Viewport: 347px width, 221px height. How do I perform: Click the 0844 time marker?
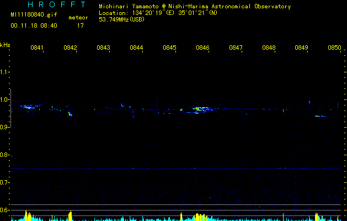point(136,48)
